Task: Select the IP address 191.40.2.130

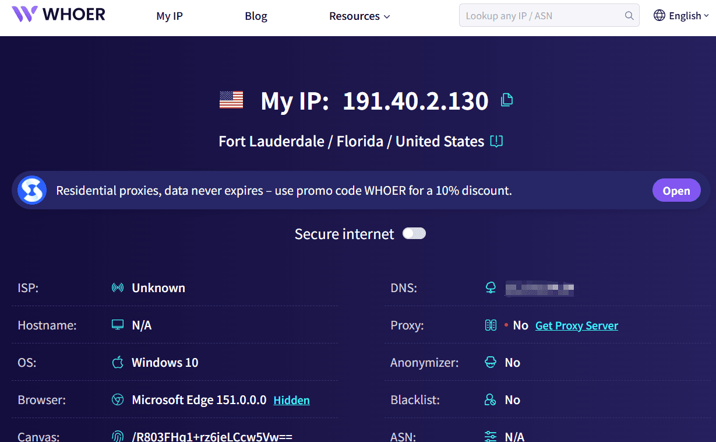Action: click(415, 101)
